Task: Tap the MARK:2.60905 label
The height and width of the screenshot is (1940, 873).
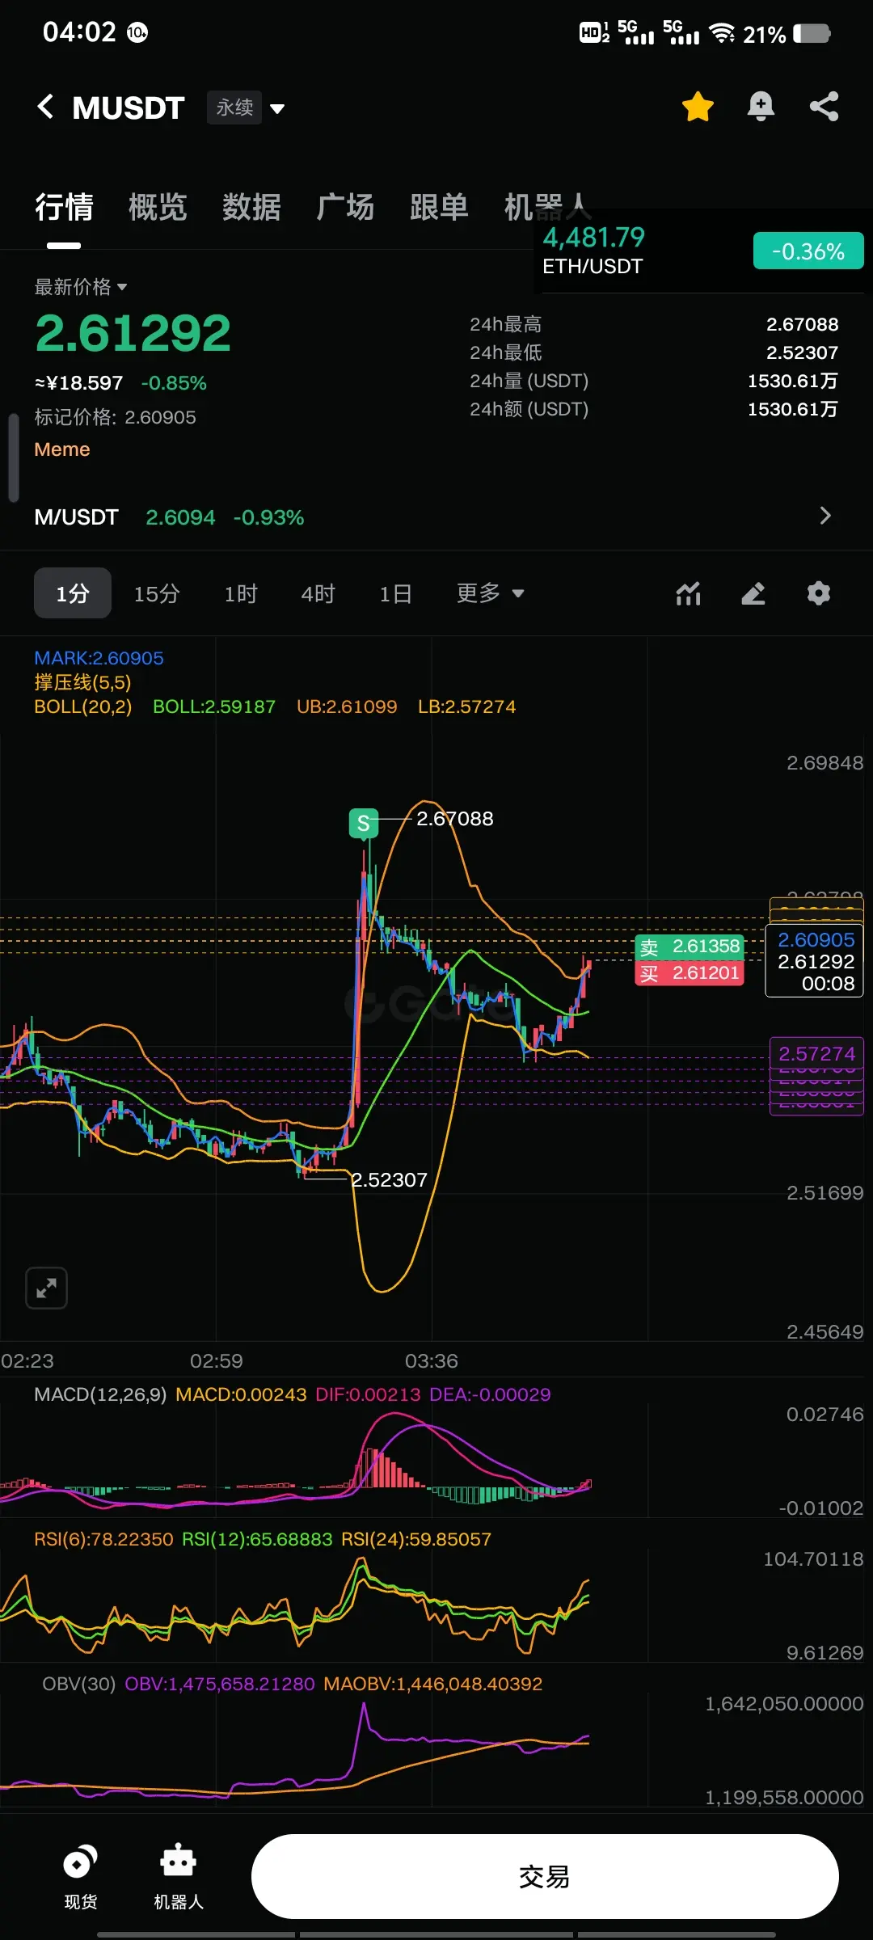Action: click(x=99, y=658)
